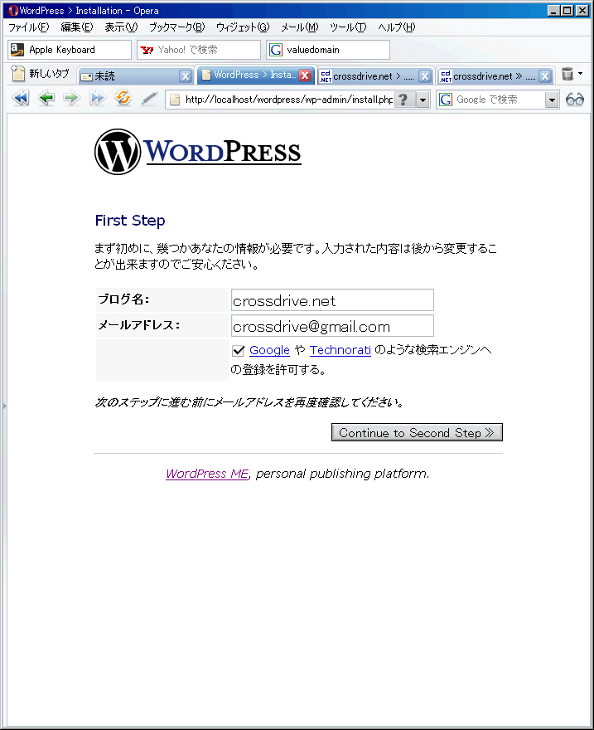Open the ウィジェット(G) menu

pos(243,27)
